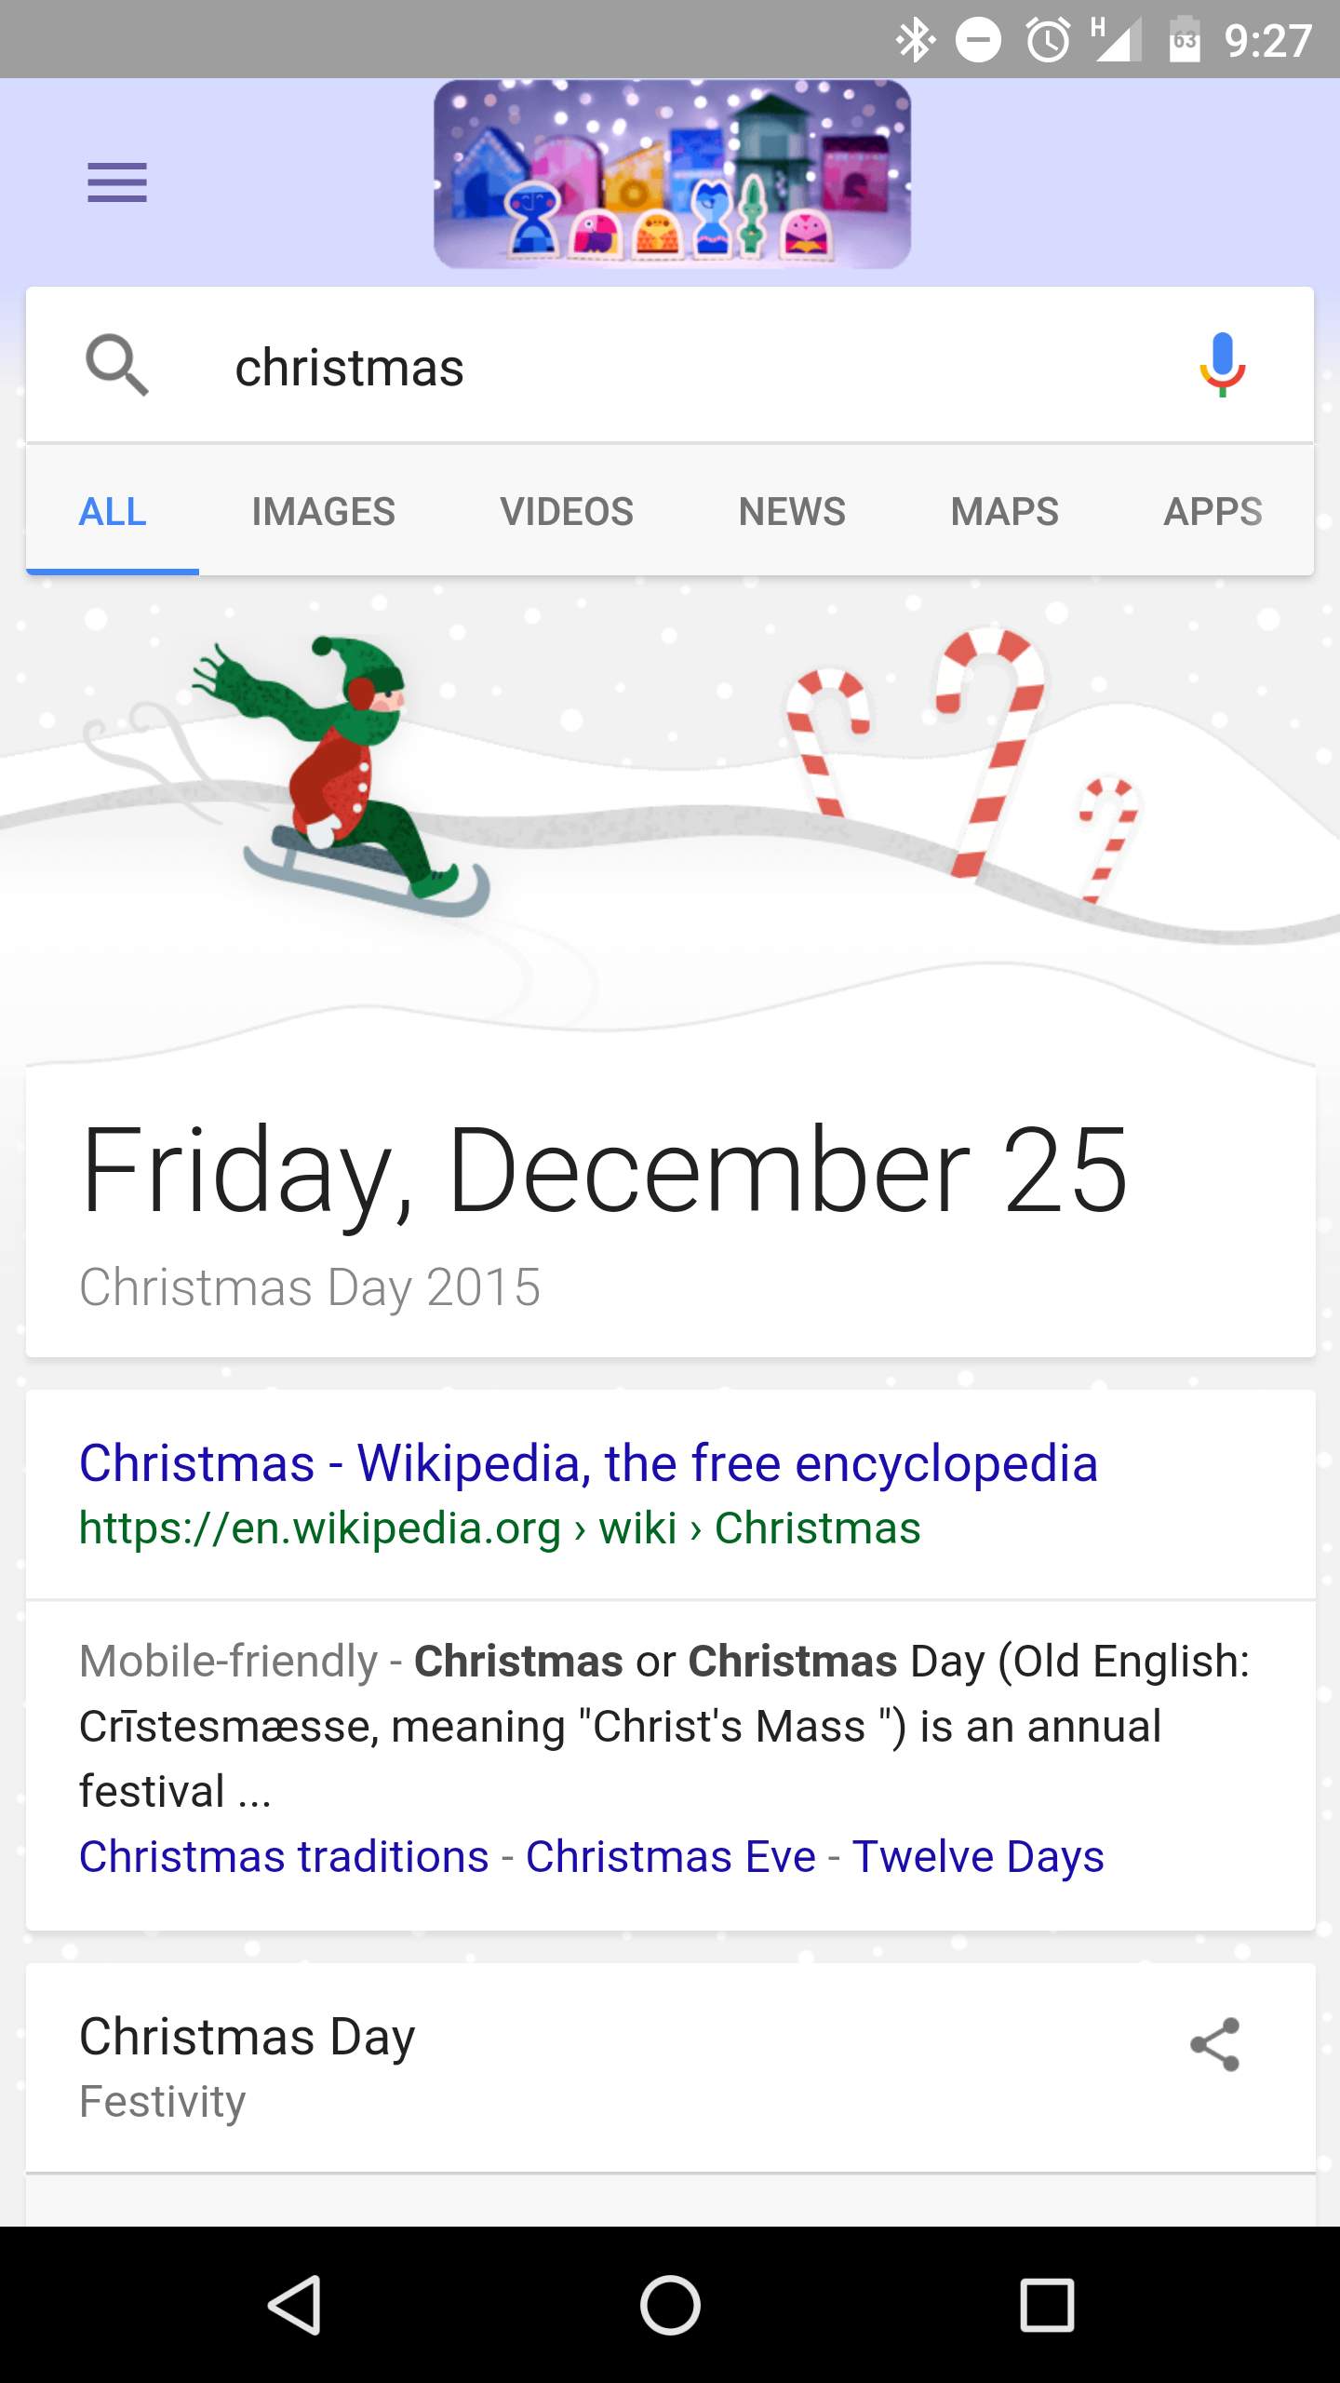
Task: Open the Twelve Days sublink
Action: point(978,1856)
